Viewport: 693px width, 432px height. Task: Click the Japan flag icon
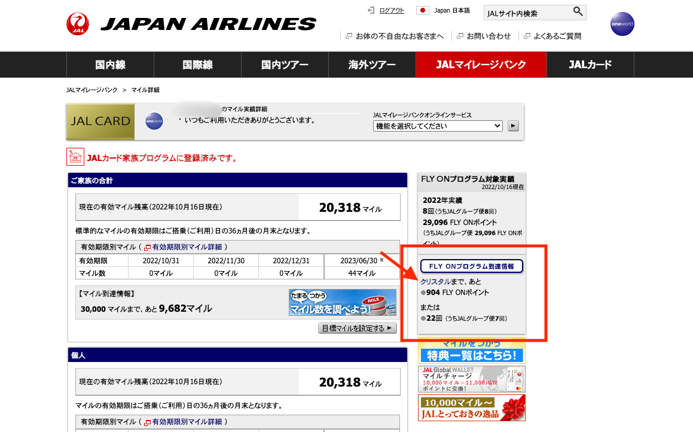(423, 11)
